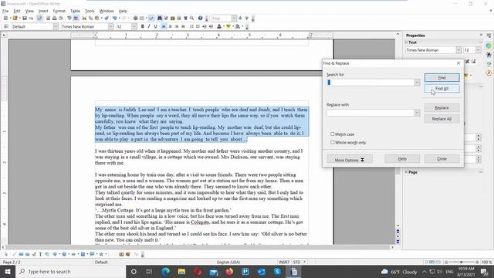Click the Export as PDF icon

point(48,19)
